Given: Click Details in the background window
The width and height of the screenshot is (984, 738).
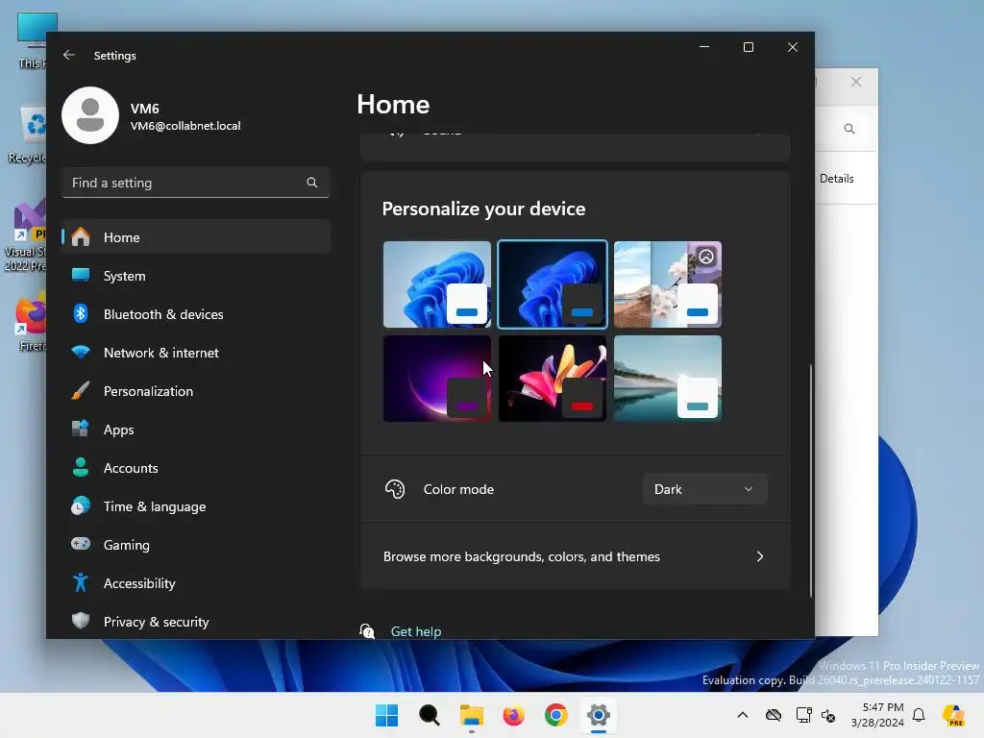Looking at the screenshot, I should click(x=837, y=179).
